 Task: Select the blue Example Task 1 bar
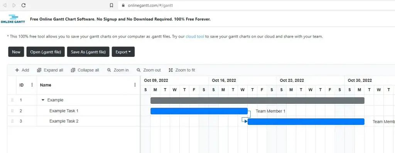(x=199, y=111)
